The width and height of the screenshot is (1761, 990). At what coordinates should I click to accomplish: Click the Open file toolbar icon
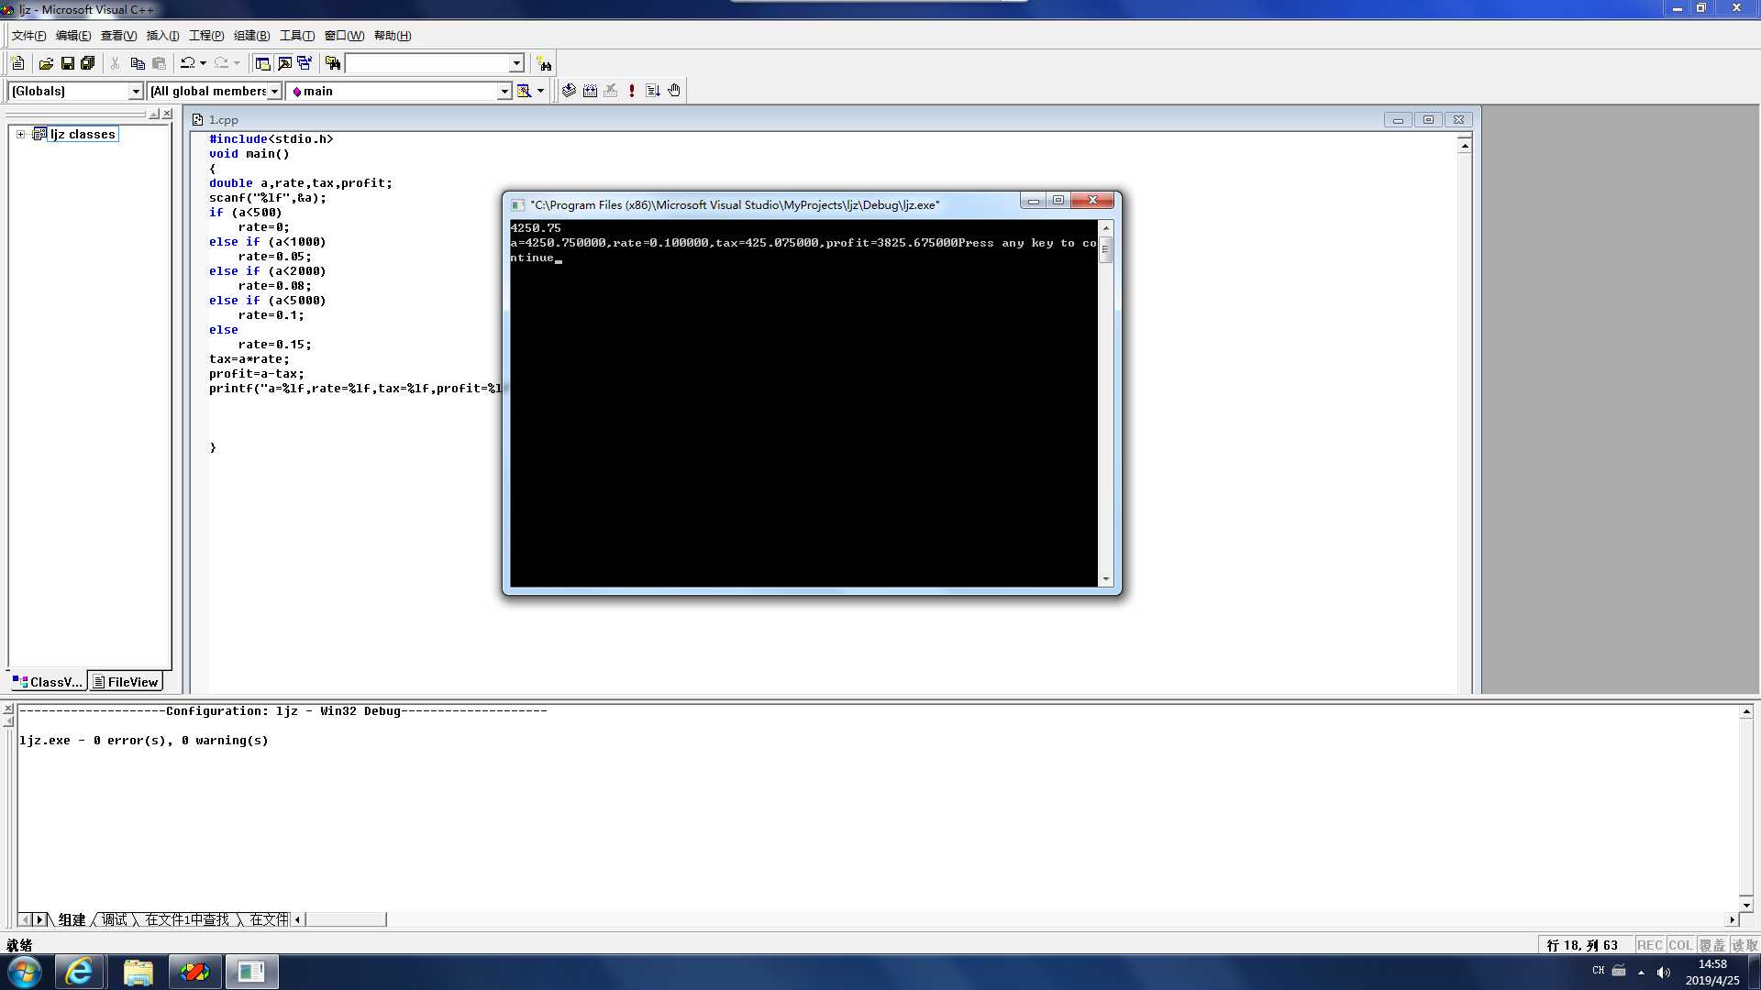46,63
